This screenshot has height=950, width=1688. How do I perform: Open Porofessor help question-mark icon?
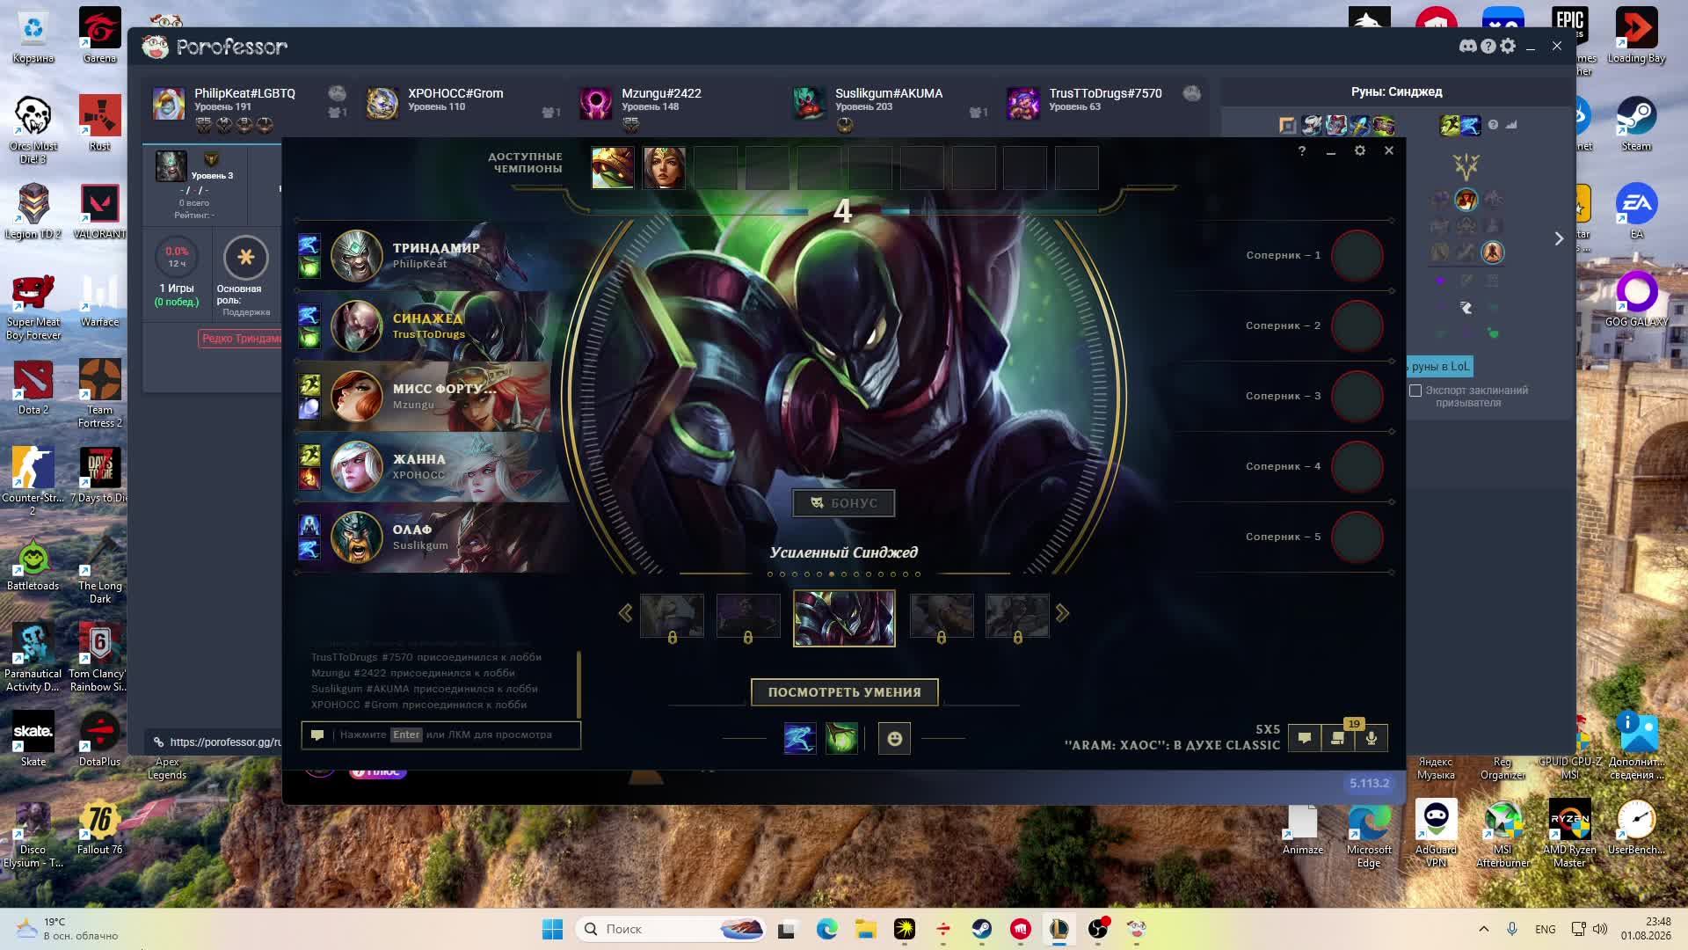1488,47
